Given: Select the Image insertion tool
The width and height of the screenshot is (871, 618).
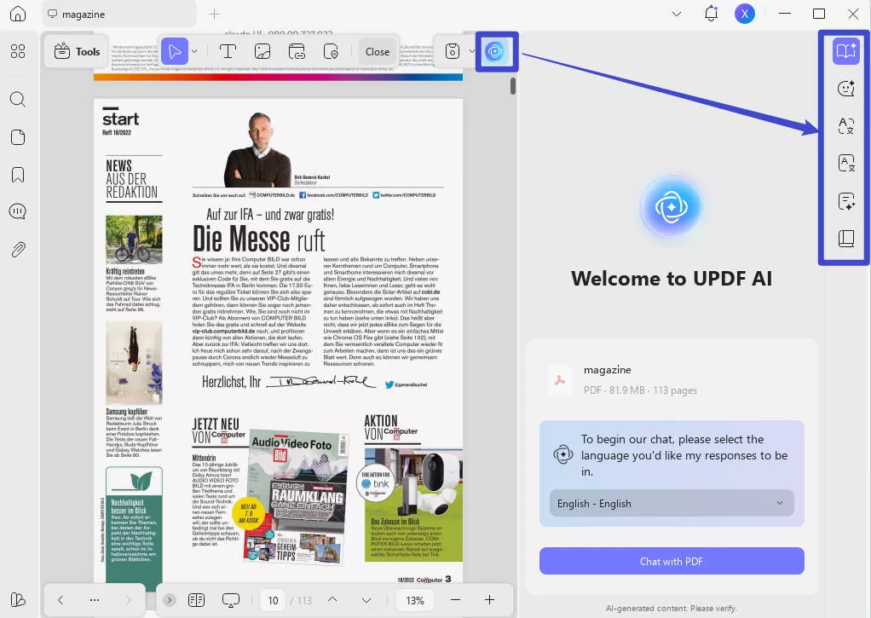Looking at the screenshot, I should click(262, 51).
